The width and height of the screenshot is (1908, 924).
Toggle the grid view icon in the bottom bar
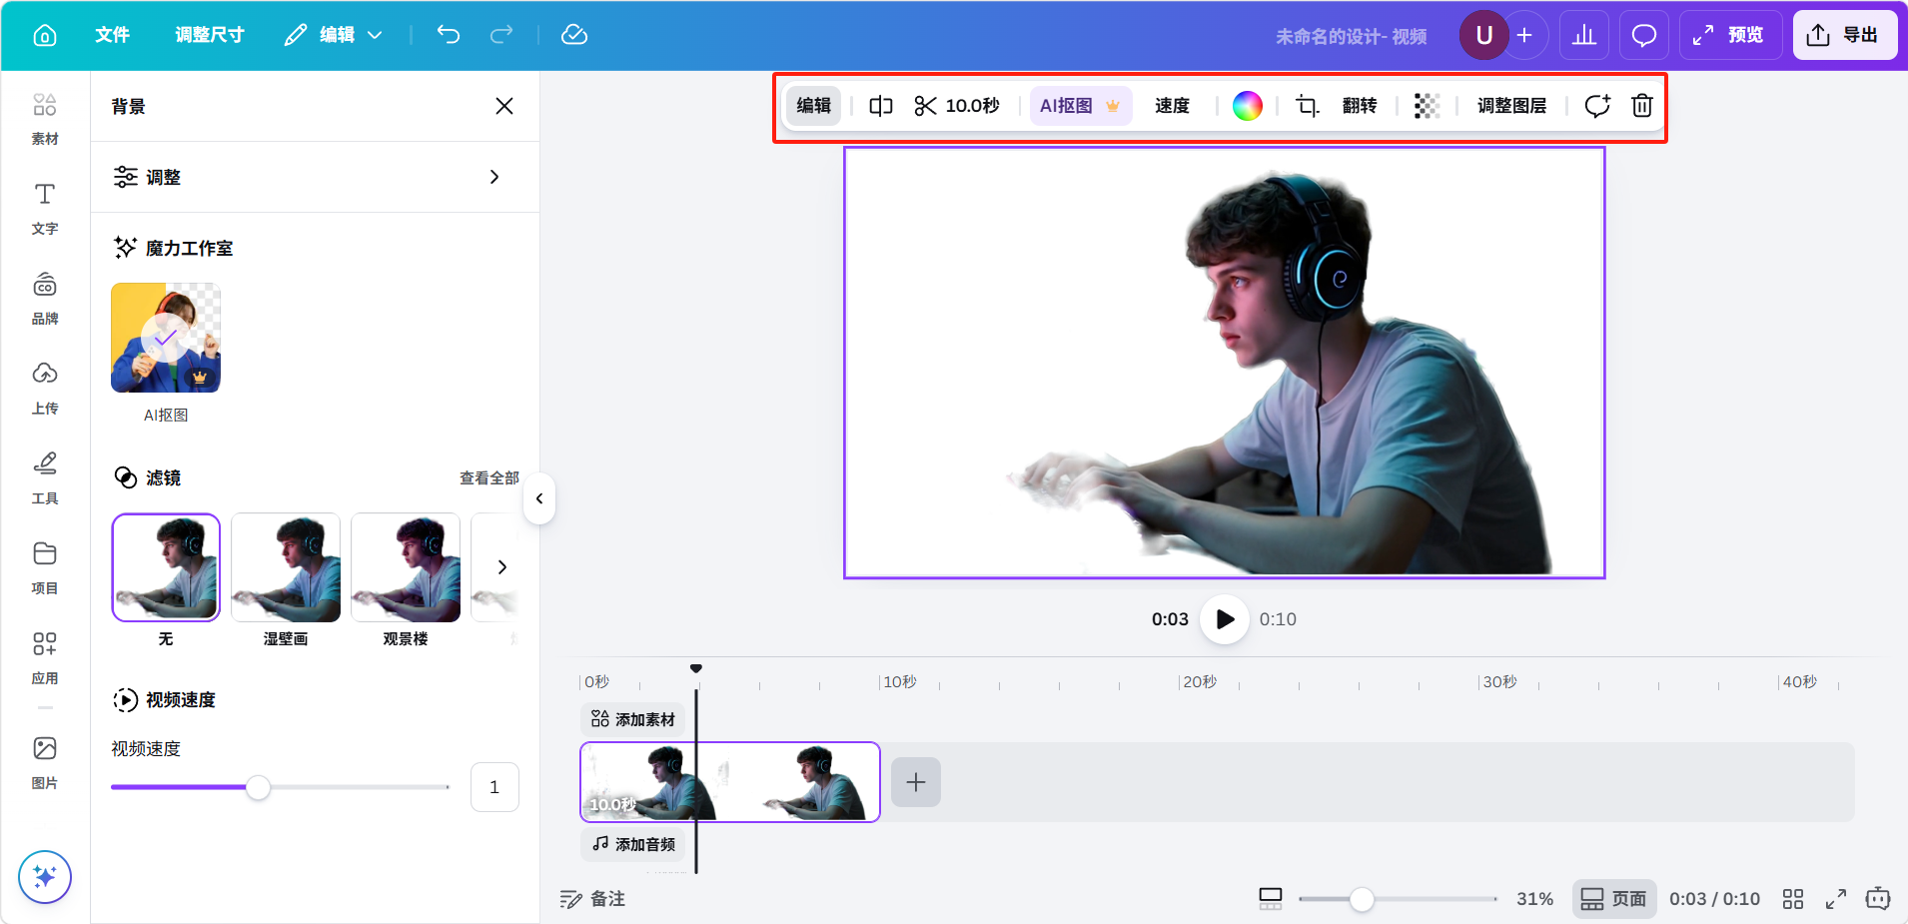1793,899
